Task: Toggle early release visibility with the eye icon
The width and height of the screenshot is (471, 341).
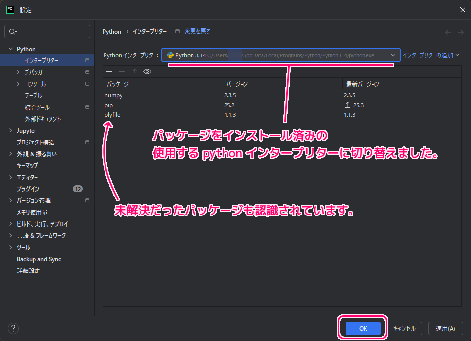Action: [147, 72]
